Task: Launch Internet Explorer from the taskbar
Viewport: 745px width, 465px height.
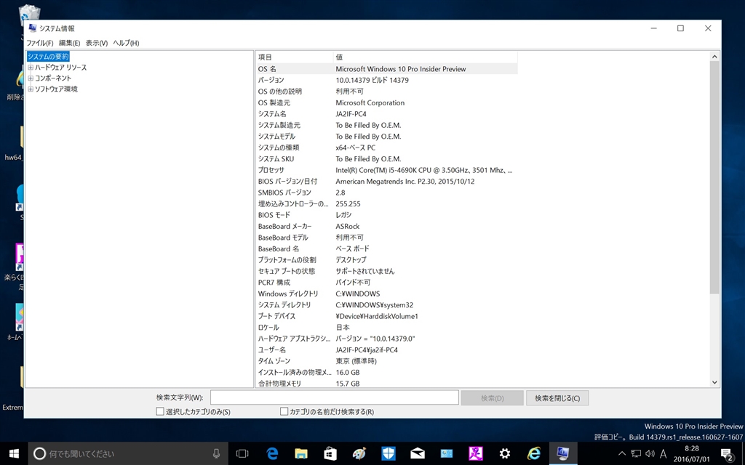Action: (x=534, y=453)
